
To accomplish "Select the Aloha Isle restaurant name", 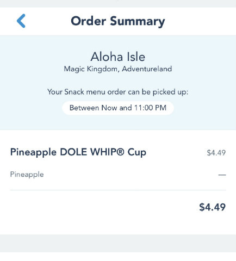I will tap(118, 57).
